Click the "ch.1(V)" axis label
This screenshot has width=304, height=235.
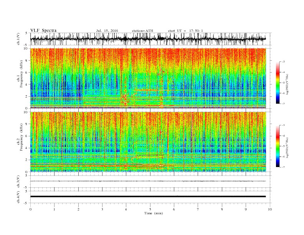tap(18, 39)
